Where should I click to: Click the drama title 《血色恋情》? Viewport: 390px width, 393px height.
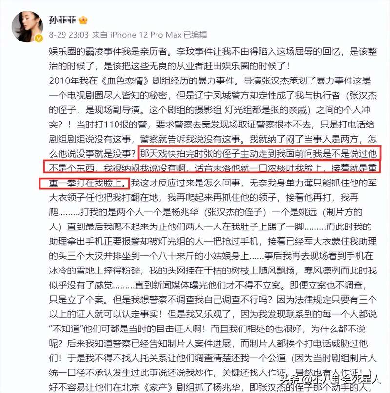[x=125, y=81]
